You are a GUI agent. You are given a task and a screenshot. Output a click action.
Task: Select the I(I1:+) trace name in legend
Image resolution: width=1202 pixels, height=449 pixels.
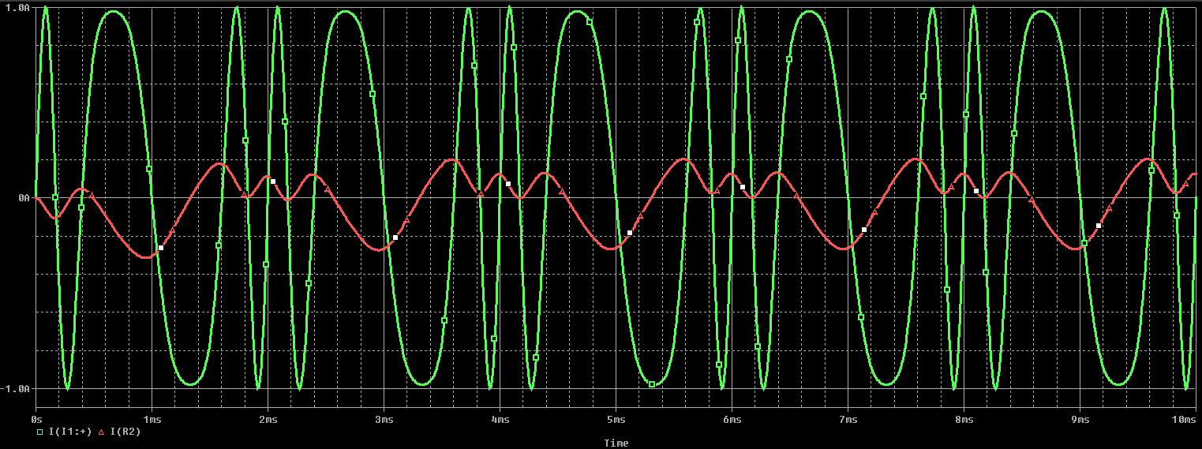(70, 432)
